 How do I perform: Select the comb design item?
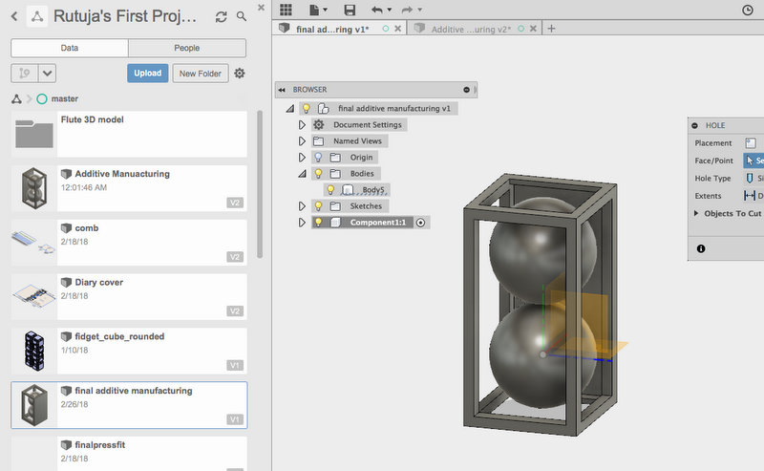[129, 243]
